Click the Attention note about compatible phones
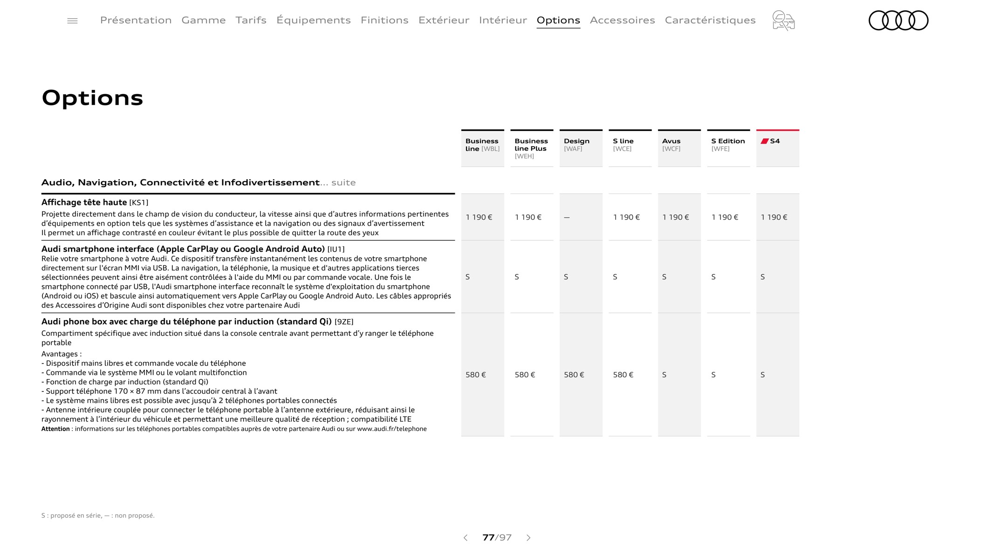The image size is (994, 559). pos(234,429)
